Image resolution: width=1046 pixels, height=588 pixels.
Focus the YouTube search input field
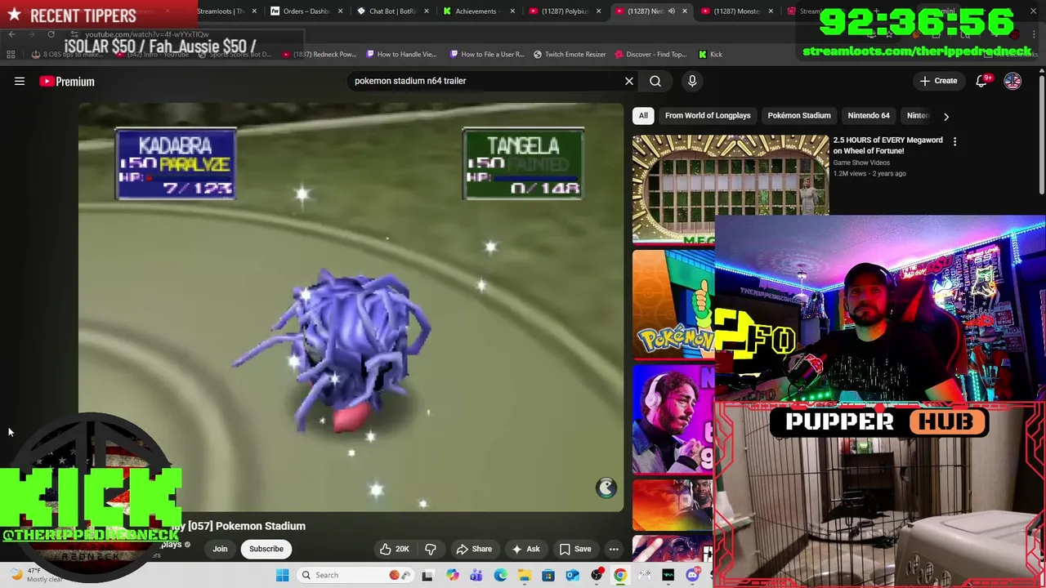pos(486,81)
